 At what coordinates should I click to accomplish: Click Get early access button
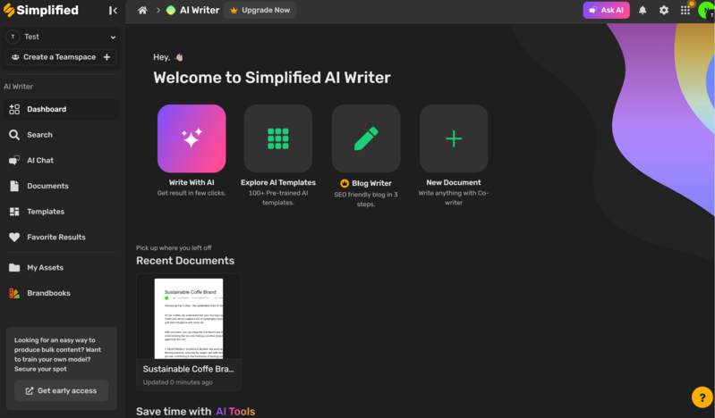[x=61, y=391]
